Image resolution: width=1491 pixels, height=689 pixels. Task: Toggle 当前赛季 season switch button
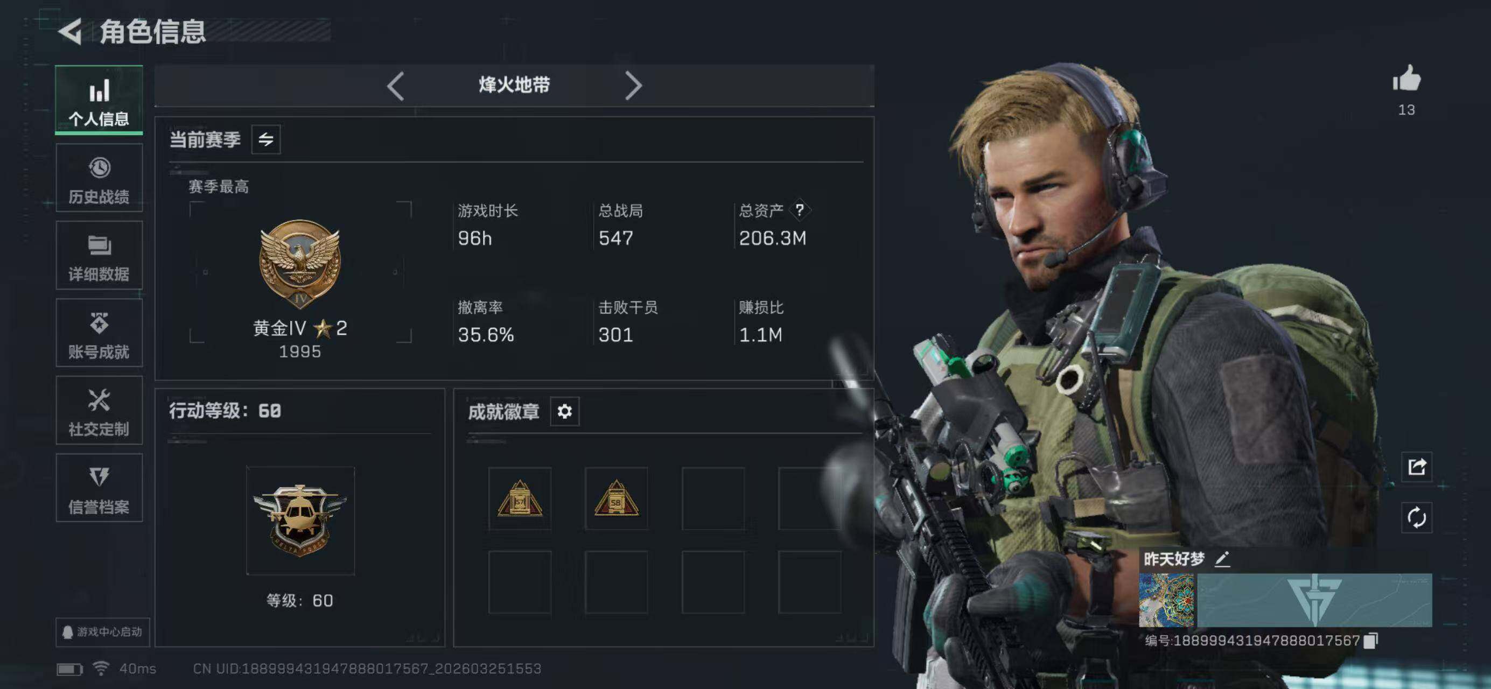click(x=265, y=139)
